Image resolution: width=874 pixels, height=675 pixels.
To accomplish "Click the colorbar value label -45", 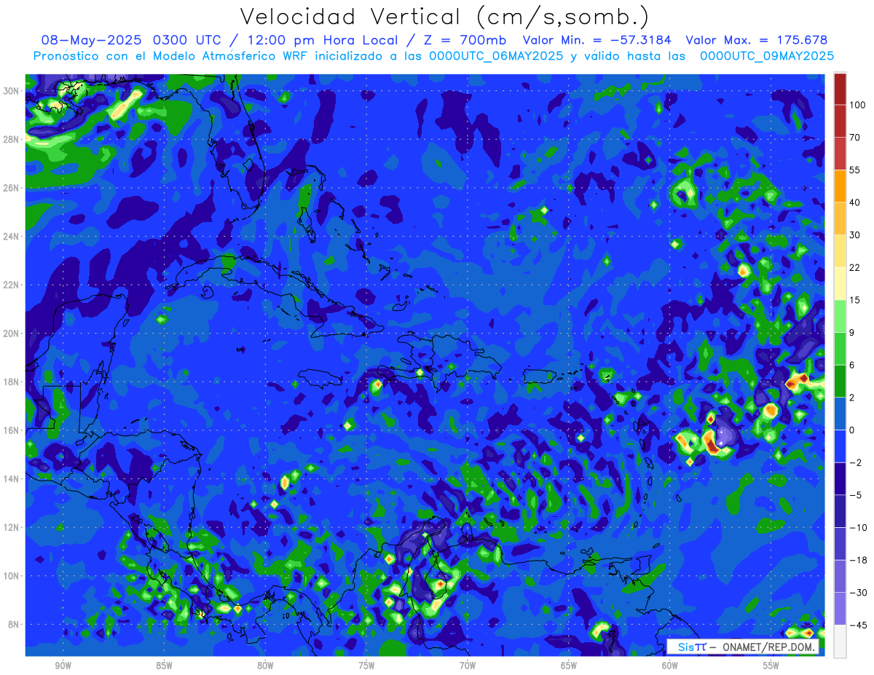I will click(857, 625).
